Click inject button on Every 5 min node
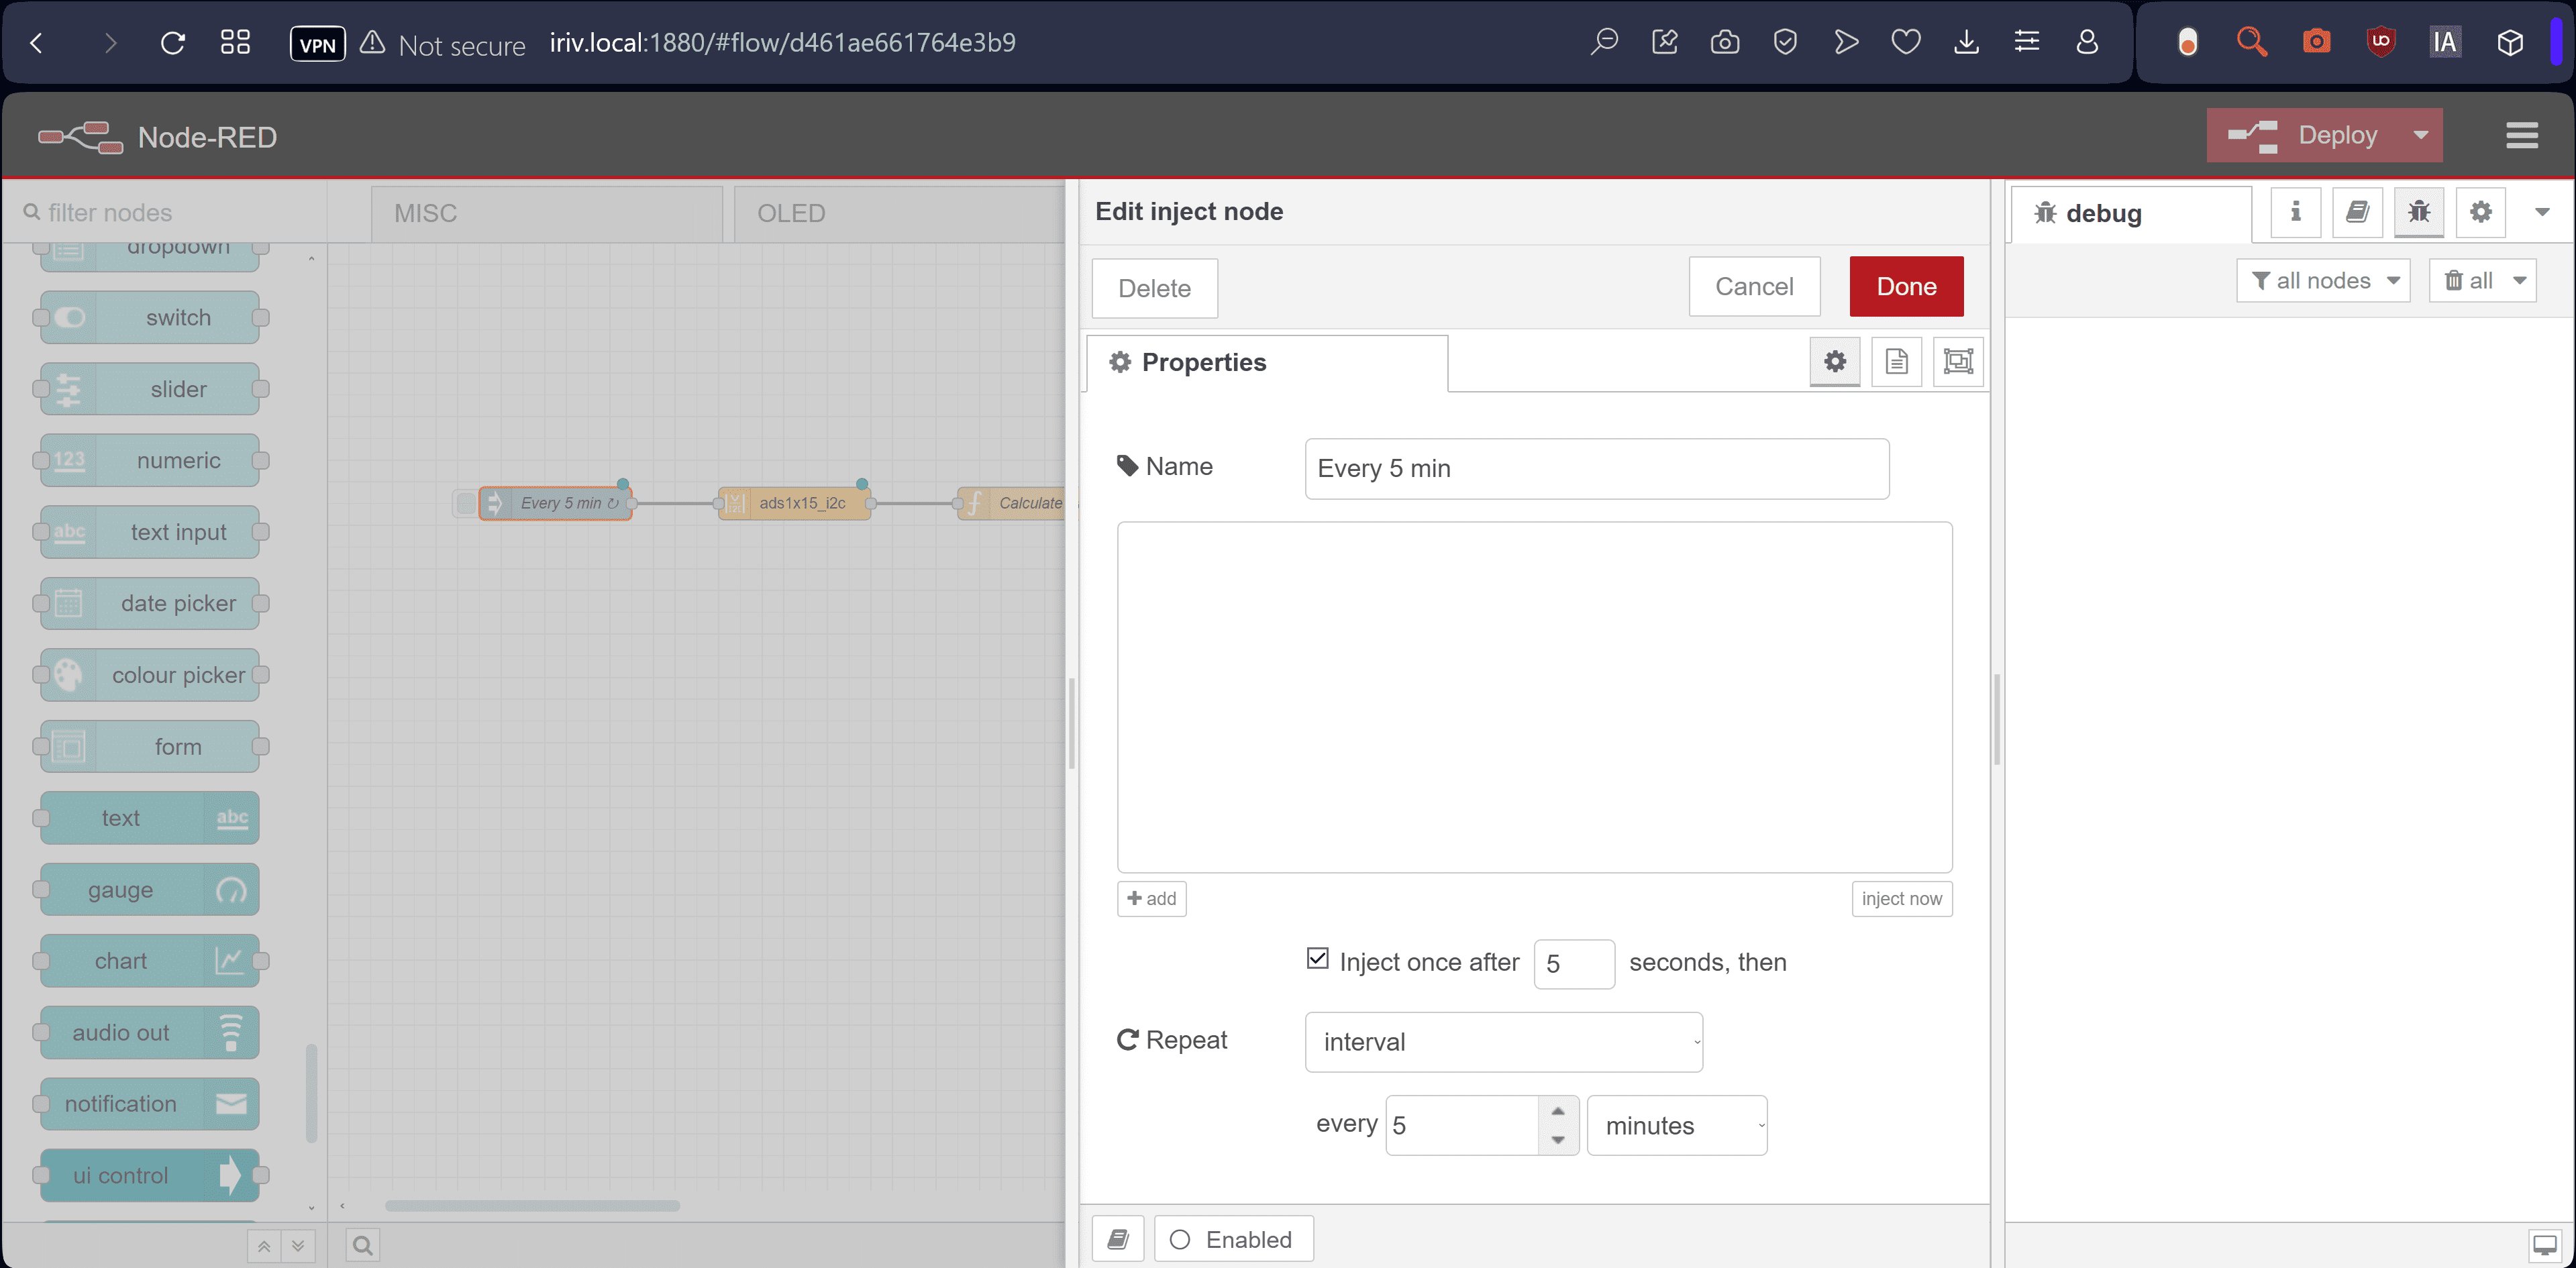 (x=465, y=503)
